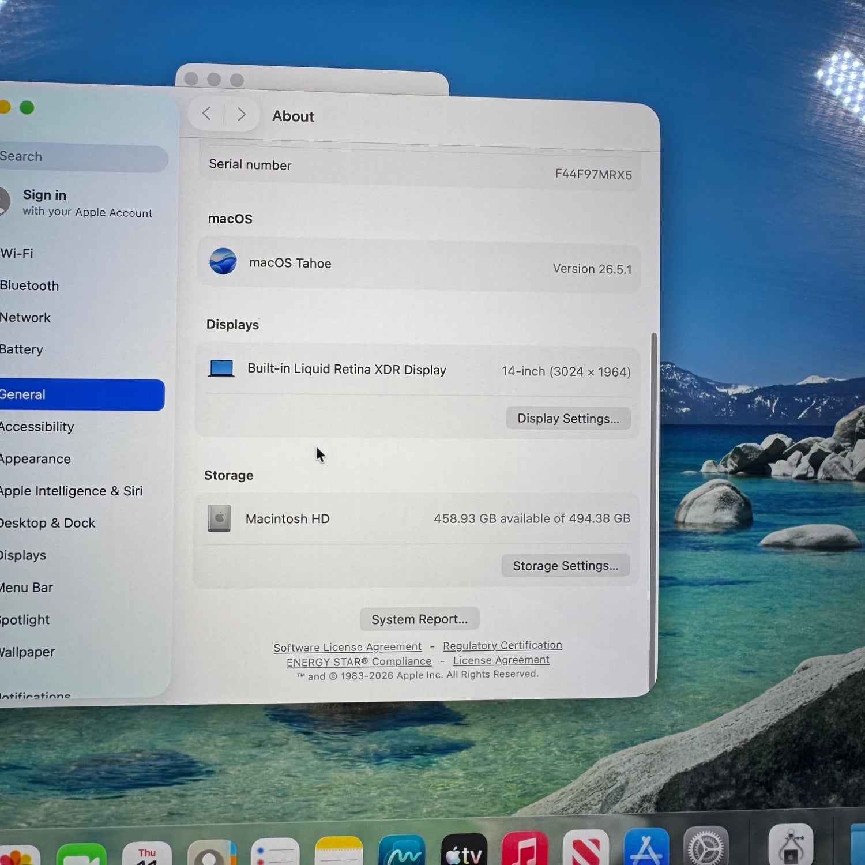Viewport: 865px width, 865px height.
Task: Launch Reminders from the Dock
Action: (x=276, y=852)
